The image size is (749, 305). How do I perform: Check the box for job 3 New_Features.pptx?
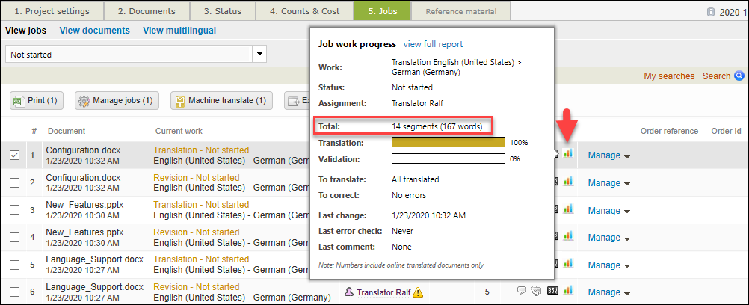(x=15, y=210)
